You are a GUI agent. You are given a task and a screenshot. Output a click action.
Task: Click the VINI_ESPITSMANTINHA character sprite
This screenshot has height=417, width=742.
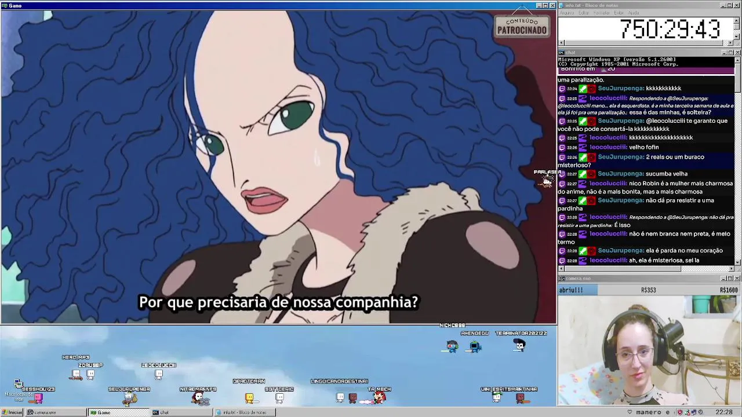pos(496,397)
